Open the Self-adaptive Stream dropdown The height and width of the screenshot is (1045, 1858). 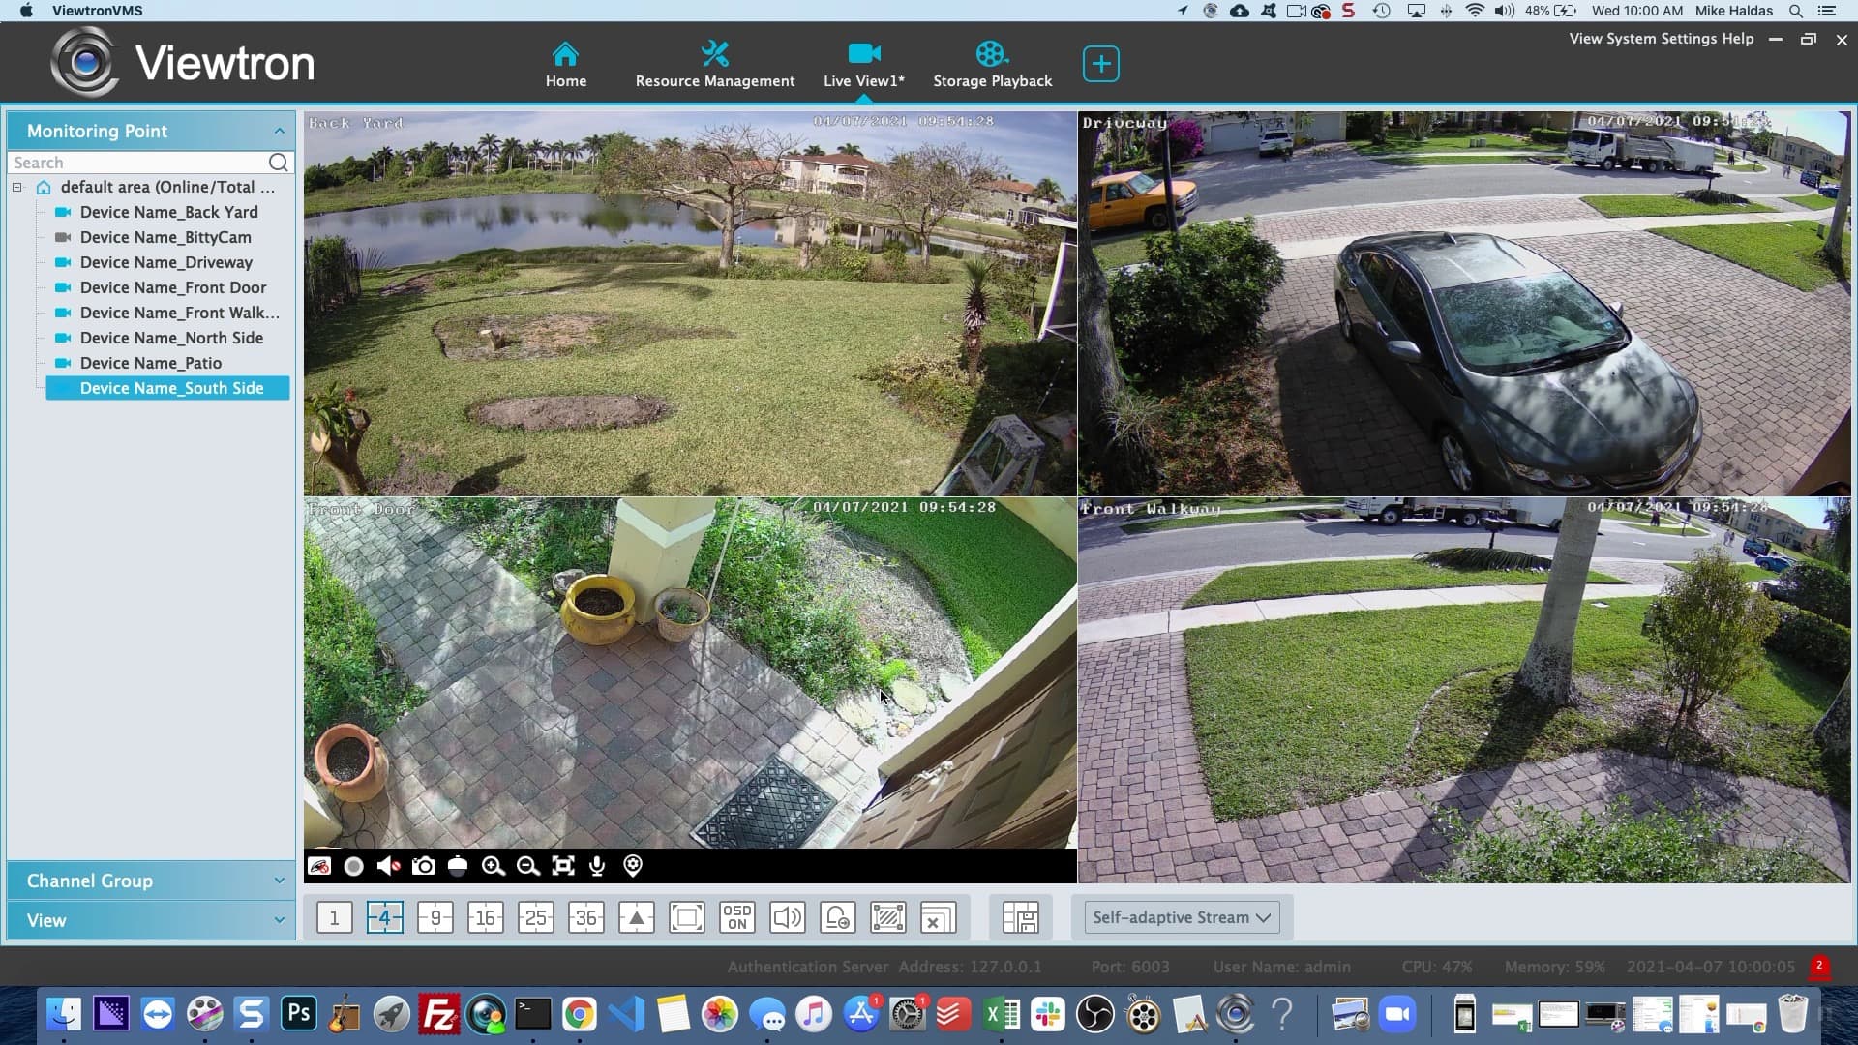click(x=1181, y=917)
